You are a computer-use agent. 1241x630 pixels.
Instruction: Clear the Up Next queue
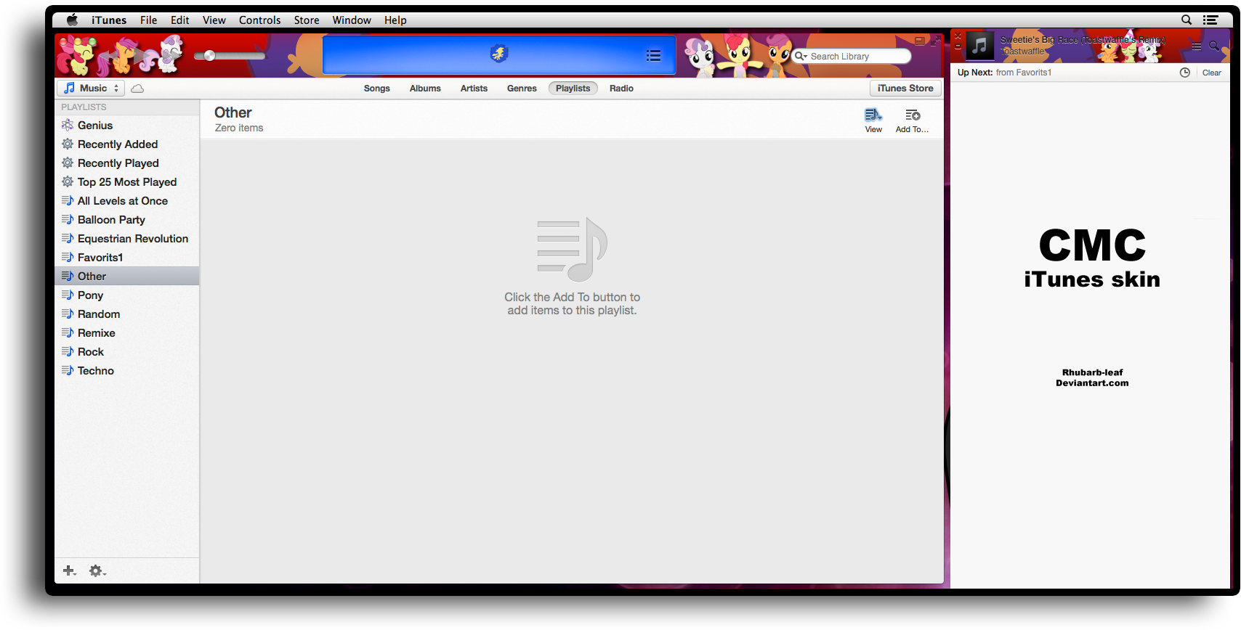(x=1211, y=73)
